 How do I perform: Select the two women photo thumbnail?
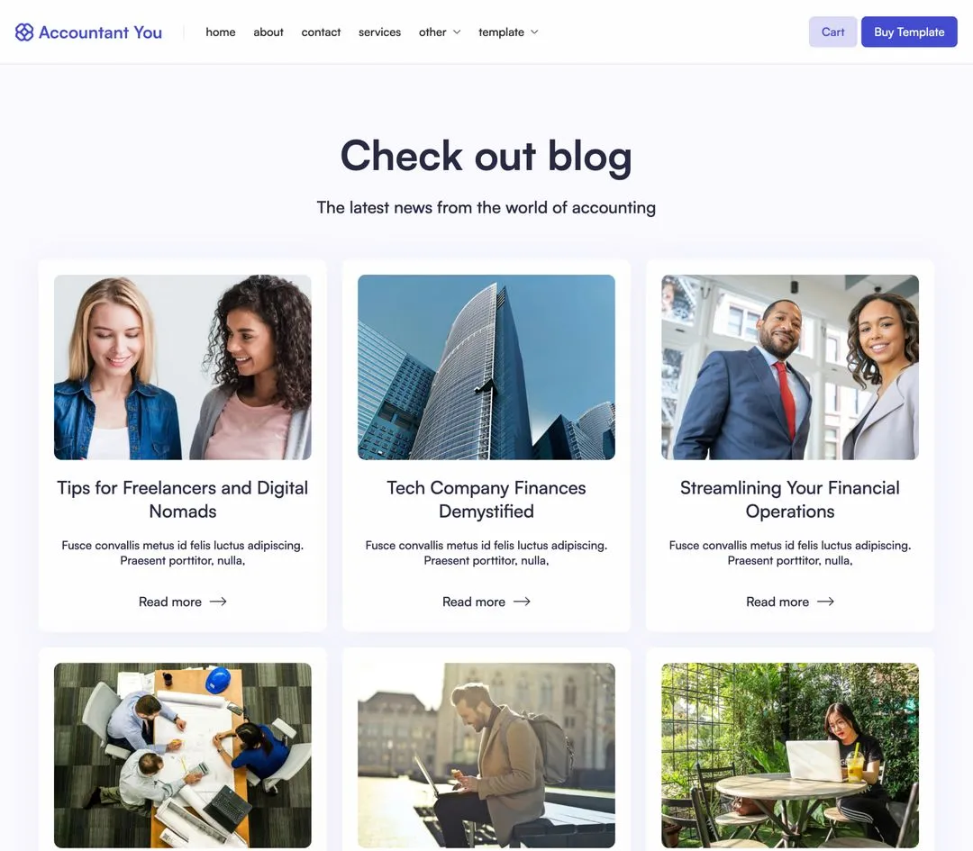coord(182,367)
